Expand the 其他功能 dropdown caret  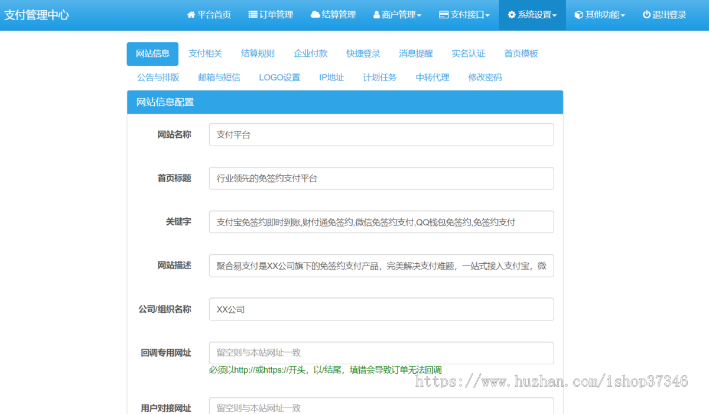click(x=623, y=16)
